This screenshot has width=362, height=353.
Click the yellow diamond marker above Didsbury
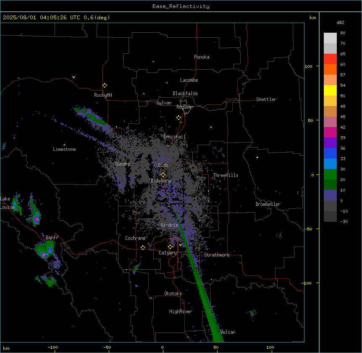click(163, 175)
